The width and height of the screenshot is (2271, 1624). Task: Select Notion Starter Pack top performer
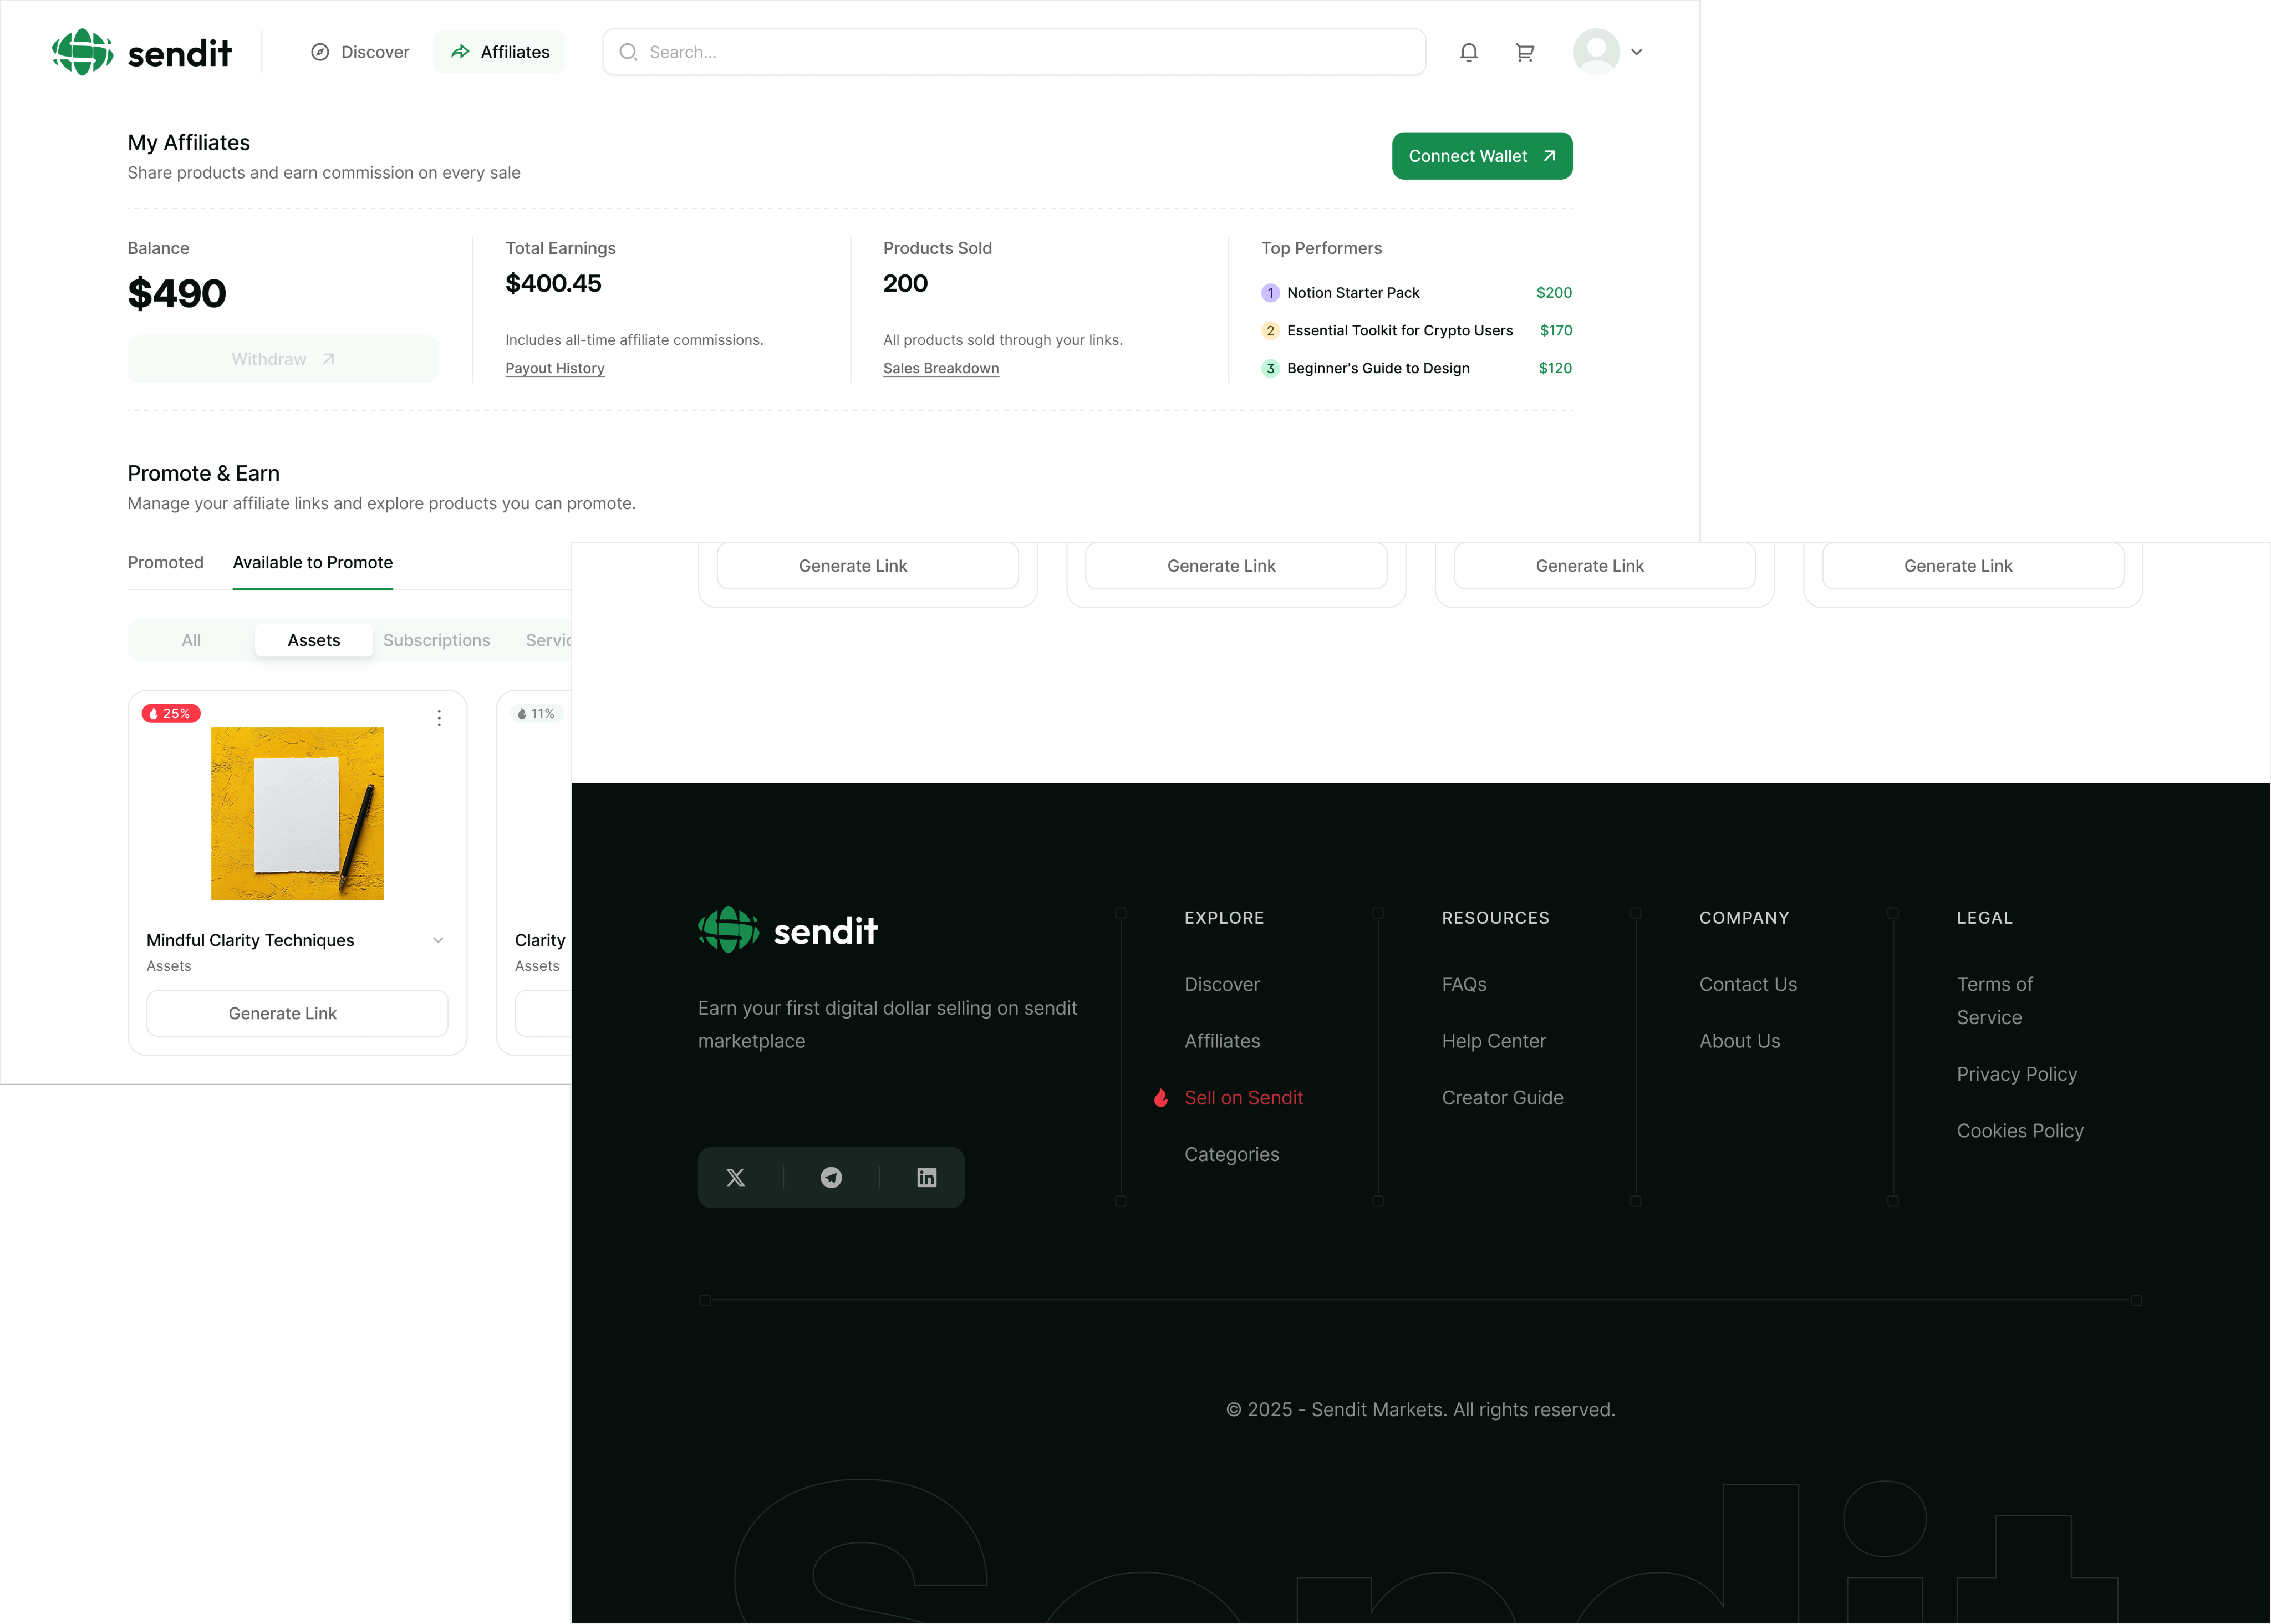click(x=1416, y=293)
